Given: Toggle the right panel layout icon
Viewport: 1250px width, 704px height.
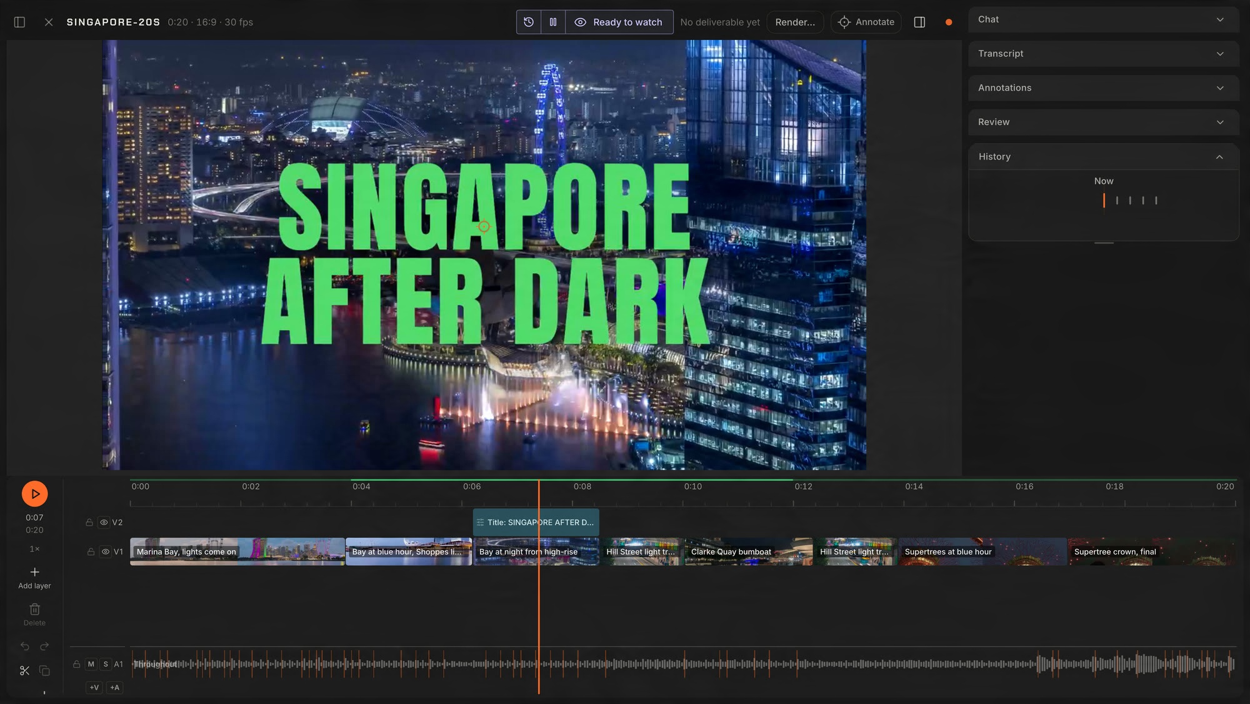Looking at the screenshot, I should [919, 22].
